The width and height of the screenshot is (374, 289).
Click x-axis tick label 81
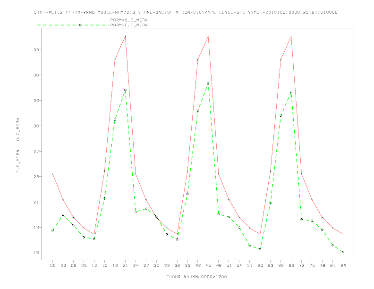333,265
